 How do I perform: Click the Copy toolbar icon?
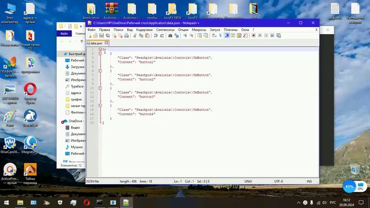[x=141, y=36]
